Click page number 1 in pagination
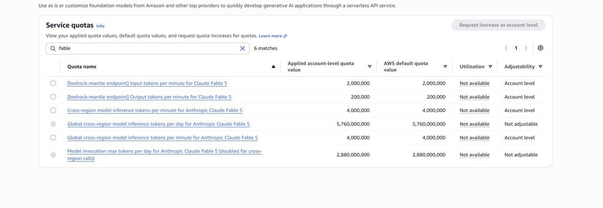The width and height of the screenshot is (603, 208). [516, 48]
